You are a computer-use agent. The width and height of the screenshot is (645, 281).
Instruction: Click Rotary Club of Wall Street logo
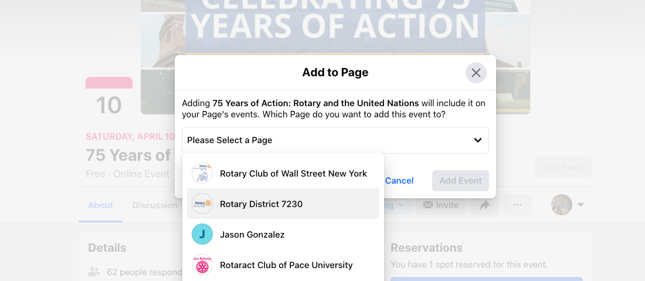pos(202,174)
